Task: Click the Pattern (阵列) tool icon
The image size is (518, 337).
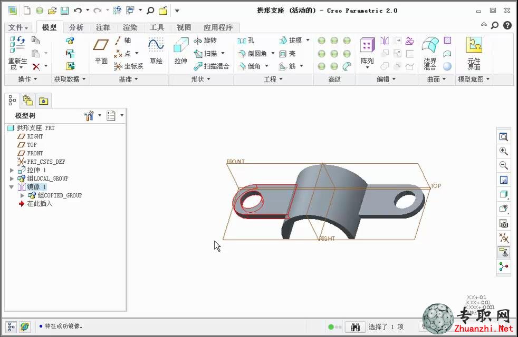Action: (x=367, y=45)
